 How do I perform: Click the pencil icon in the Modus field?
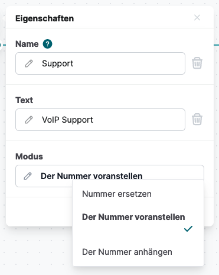click(x=28, y=176)
